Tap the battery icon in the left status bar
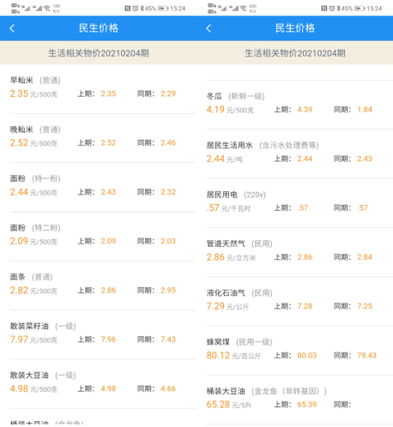Image resolution: width=393 pixels, height=427 pixels. coord(163,9)
